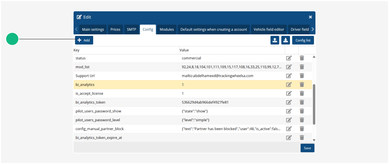The width and height of the screenshot is (389, 164).
Task: Switch to Vehicle field editor tab
Action: (x=269, y=29)
